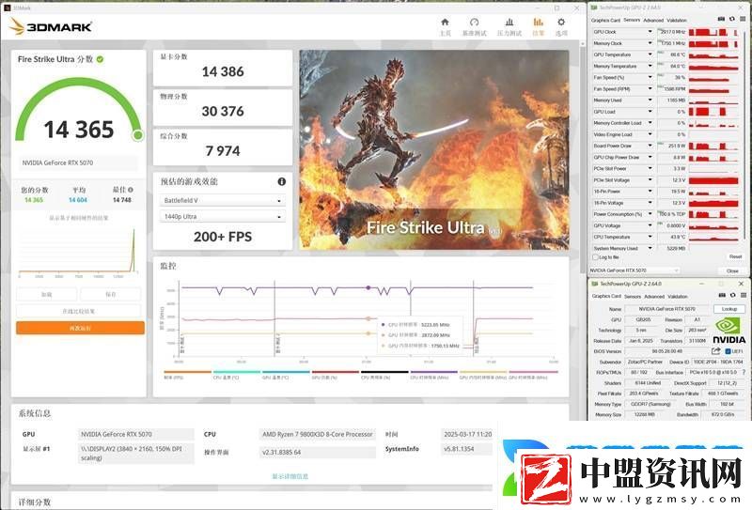The width and height of the screenshot is (752, 510).
Task: Click the combined score 7 974
Action: pyautogui.click(x=223, y=151)
